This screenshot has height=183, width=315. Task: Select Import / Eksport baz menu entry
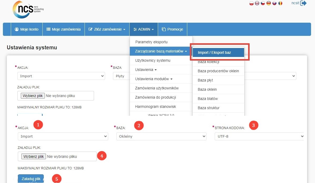click(218, 52)
